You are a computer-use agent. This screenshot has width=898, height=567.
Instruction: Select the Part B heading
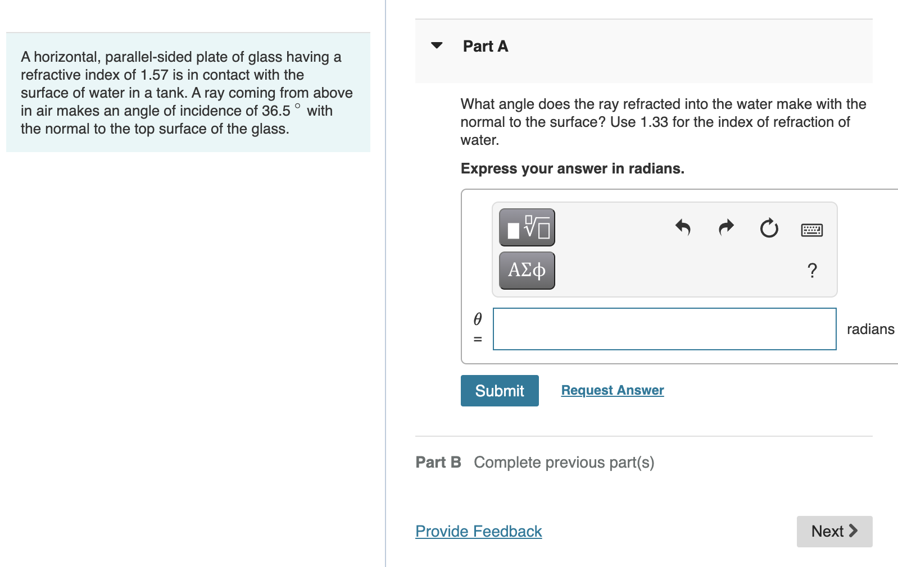(x=438, y=462)
